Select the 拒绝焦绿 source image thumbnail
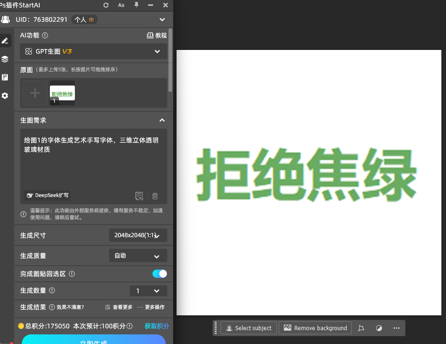The width and height of the screenshot is (446, 344). [x=62, y=93]
